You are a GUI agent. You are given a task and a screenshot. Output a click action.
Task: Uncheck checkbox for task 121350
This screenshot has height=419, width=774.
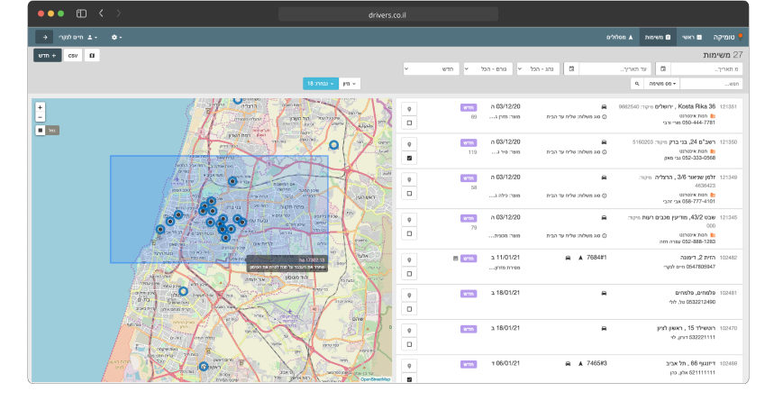click(x=409, y=159)
